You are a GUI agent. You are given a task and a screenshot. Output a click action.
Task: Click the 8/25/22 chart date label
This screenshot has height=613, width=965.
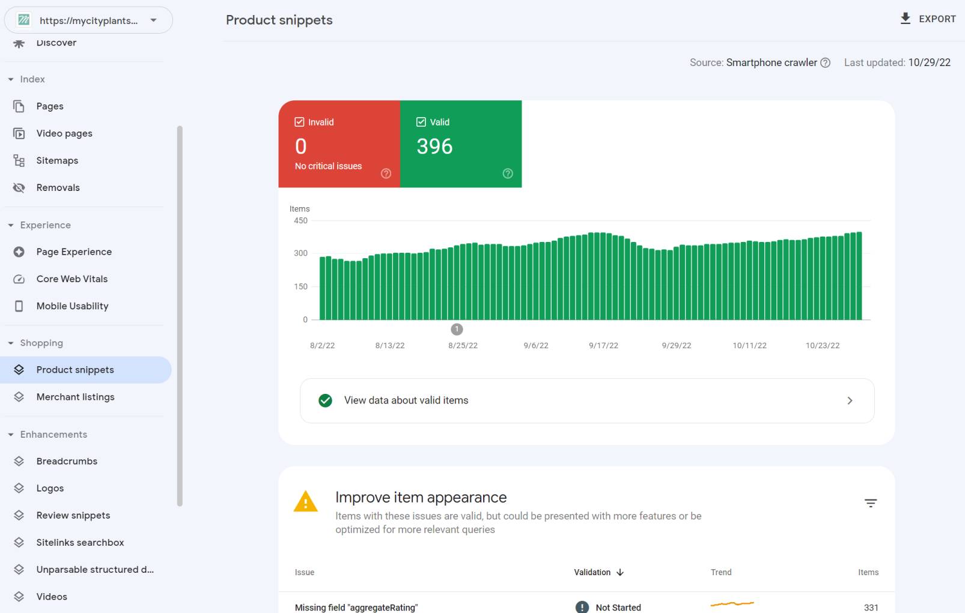tap(463, 345)
